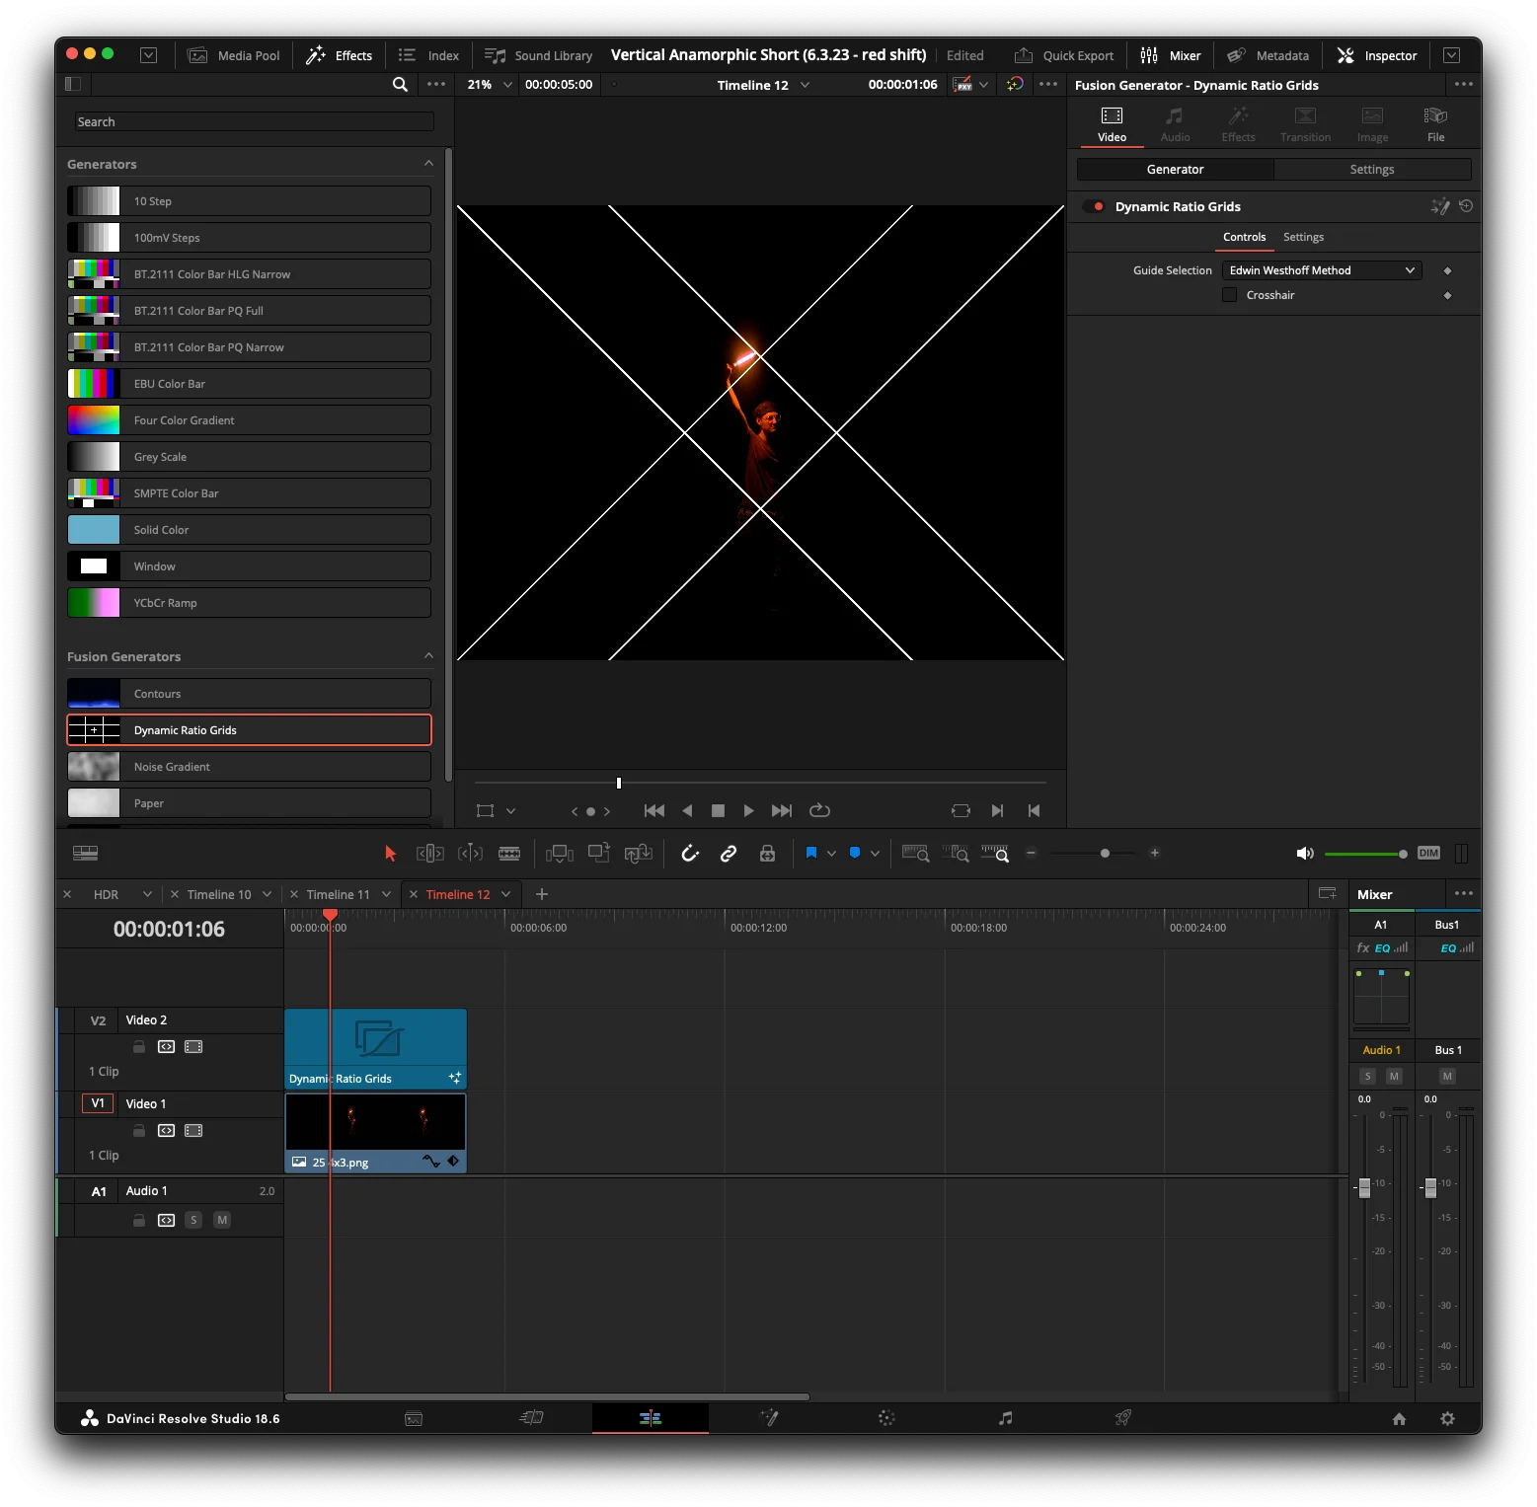The image size is (1537, 1507).
Task: Open the Timeline 12 viewer name dropdown
Action: click(x=805, y=85)
